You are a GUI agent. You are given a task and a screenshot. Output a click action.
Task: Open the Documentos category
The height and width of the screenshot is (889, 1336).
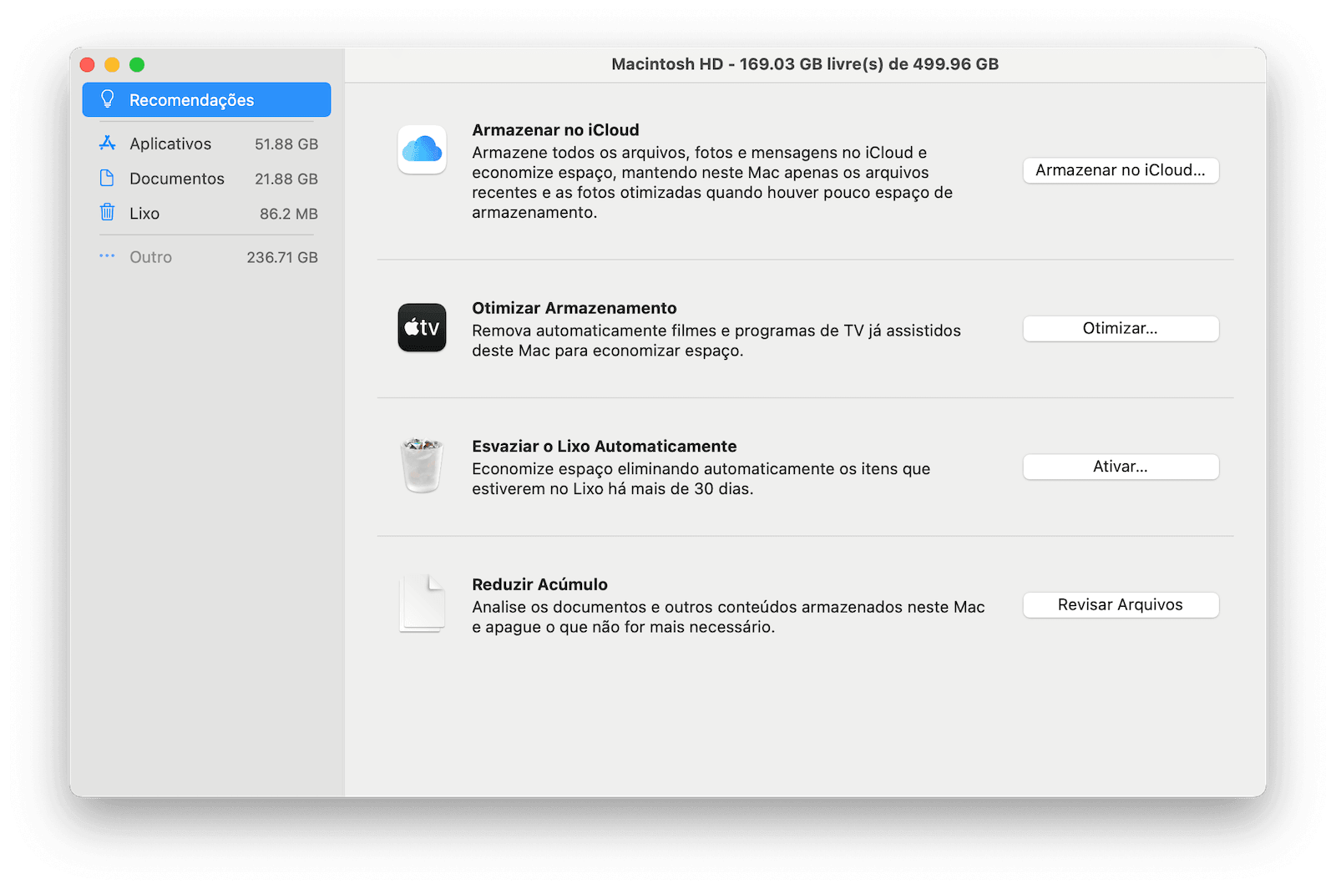coord(206,179)
